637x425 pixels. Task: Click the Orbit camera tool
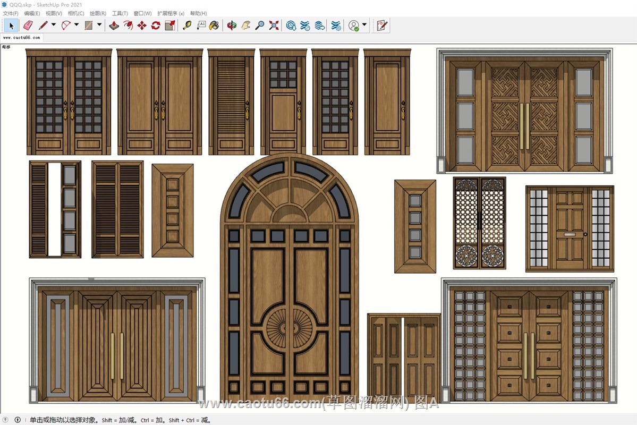click(232, 25)
